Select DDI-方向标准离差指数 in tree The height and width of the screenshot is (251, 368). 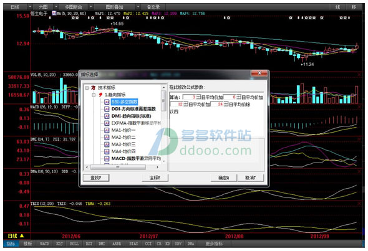pos(133,109)
